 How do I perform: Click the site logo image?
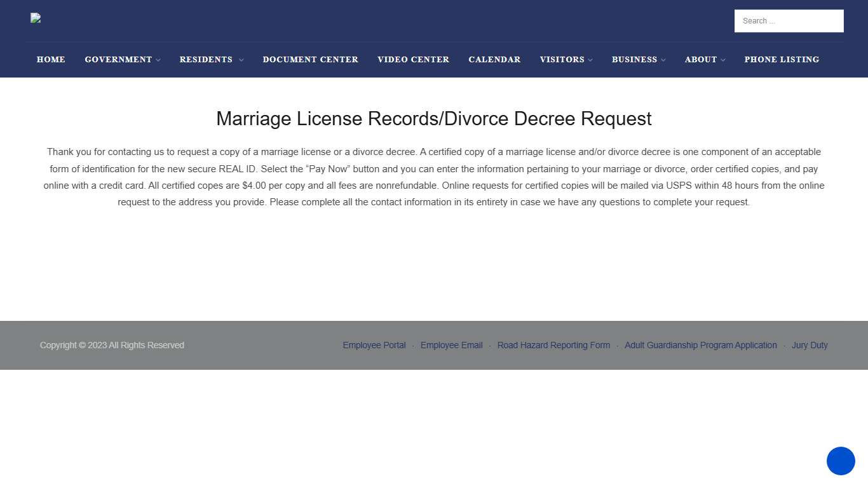click(x=35, y=18)
